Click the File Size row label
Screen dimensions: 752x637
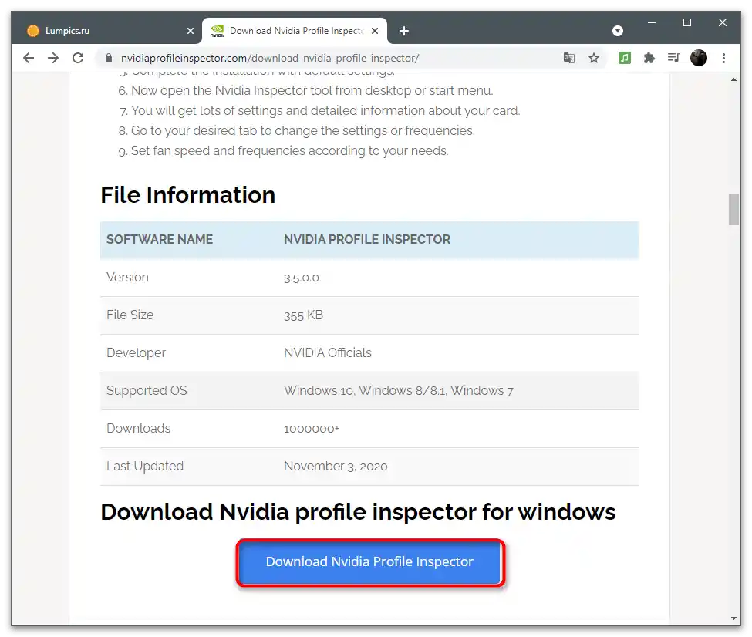(x=130, y=315)
